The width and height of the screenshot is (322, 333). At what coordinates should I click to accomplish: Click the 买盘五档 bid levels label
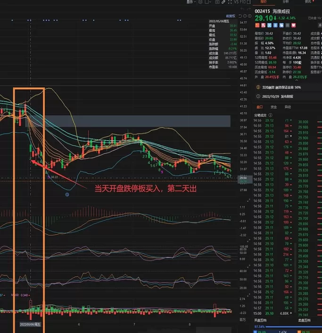260,320
